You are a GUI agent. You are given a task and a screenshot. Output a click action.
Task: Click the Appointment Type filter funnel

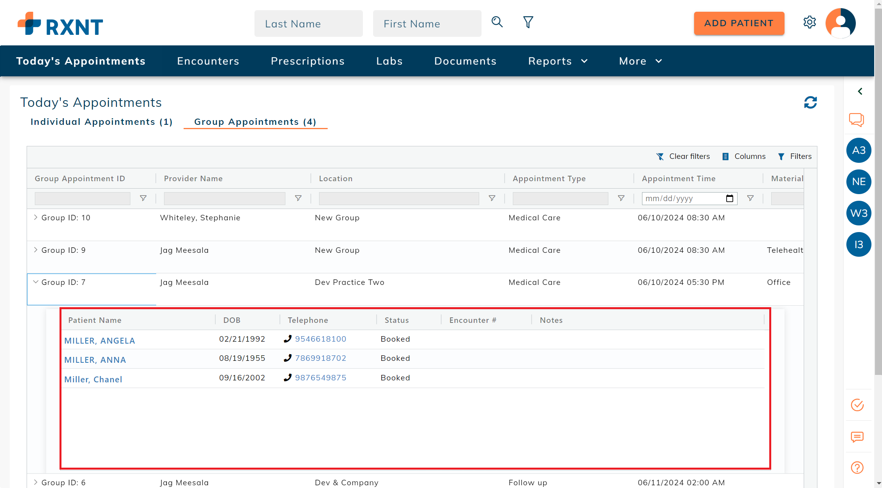click(x=621, y=198)
